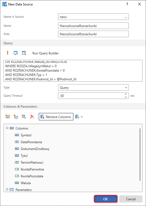Click the New Parameter icon
Viewport: 146px width, 206px height.
click(x=24, y=117)
